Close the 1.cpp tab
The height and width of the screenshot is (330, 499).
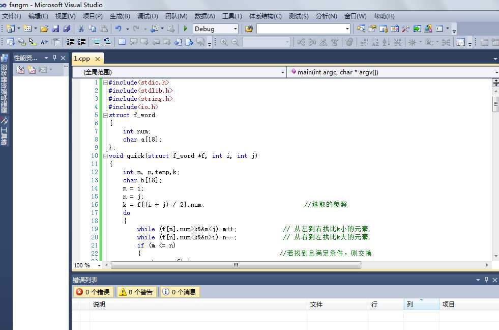point(98,59)
